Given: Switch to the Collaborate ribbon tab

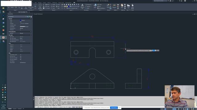Looking at the screenshot, I should (54, 3).
